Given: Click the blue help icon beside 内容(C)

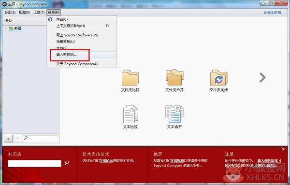Looking at the screenshot, I should point(50,19).
